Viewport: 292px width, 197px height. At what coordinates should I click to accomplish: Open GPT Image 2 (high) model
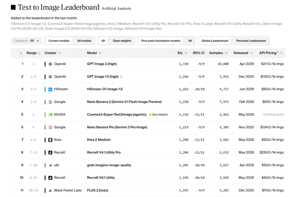point(102,64)
